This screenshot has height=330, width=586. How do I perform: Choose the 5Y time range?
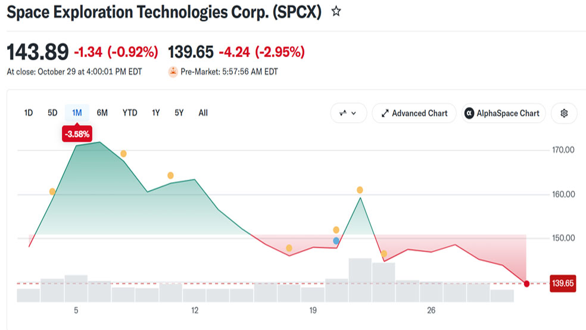point(179,113)
